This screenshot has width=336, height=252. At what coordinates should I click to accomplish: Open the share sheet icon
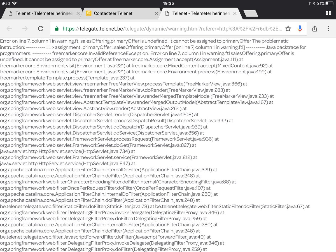314,29
